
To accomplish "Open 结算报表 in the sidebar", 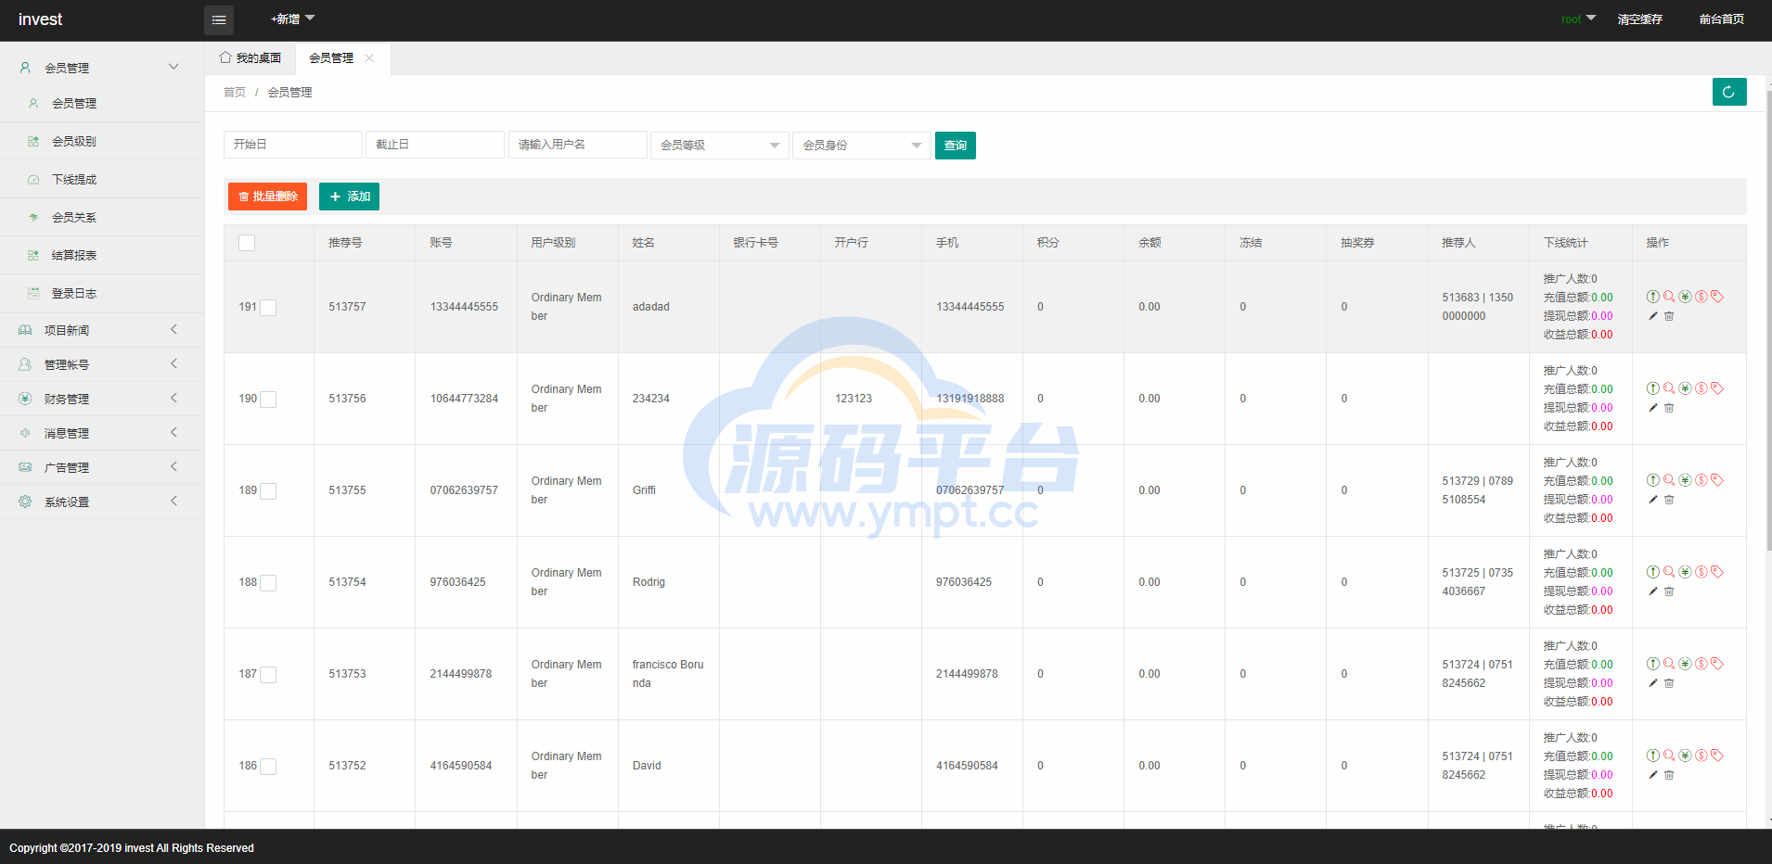I will coord(102,255).
